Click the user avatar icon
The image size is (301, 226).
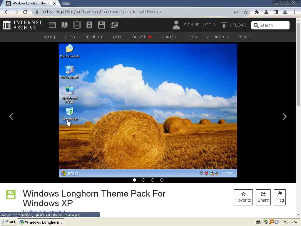pos(176,25)
